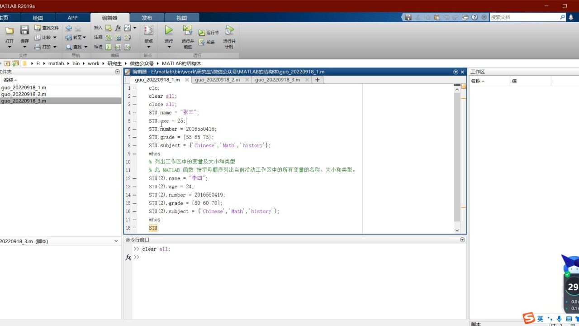Image resolution: width=579 pixels, height=326 pixels.
Task: Click the back navigation arrow icon
Action: pyautogui.click(x=69, y=28)
